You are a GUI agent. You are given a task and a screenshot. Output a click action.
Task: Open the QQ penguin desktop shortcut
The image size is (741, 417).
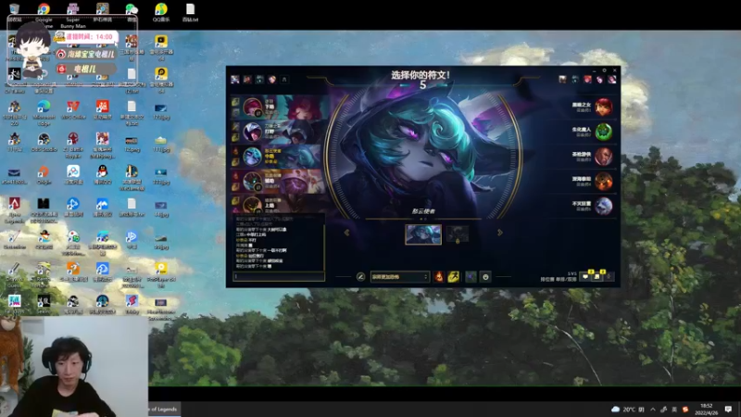click(x=102, y=175)
